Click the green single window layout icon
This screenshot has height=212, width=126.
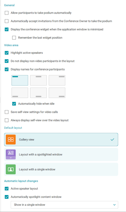[11, 169]
